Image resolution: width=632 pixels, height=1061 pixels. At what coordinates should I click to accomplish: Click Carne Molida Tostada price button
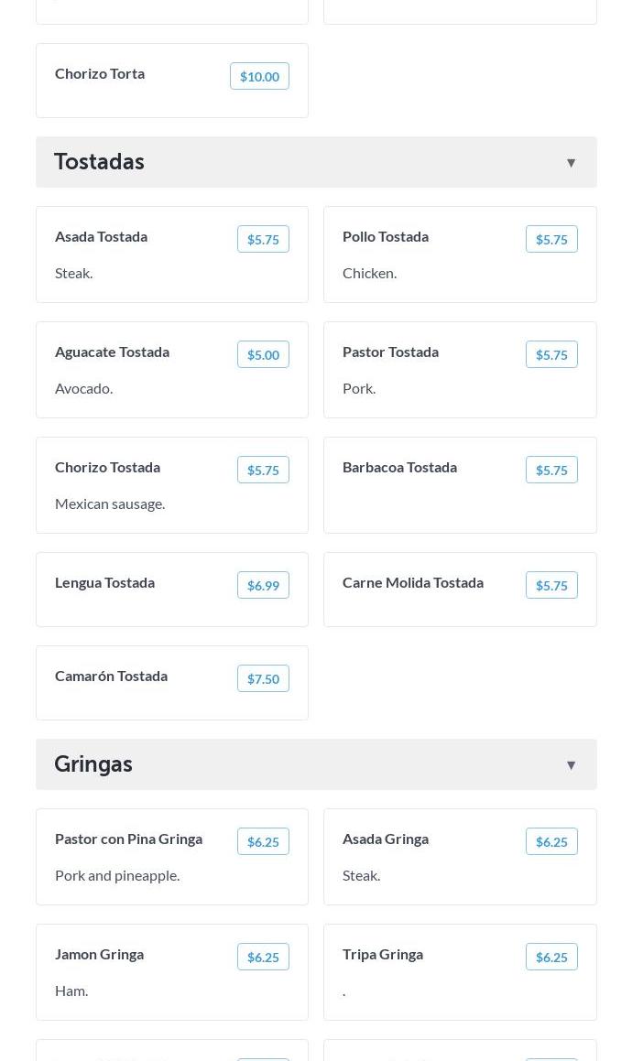point(551,585)
